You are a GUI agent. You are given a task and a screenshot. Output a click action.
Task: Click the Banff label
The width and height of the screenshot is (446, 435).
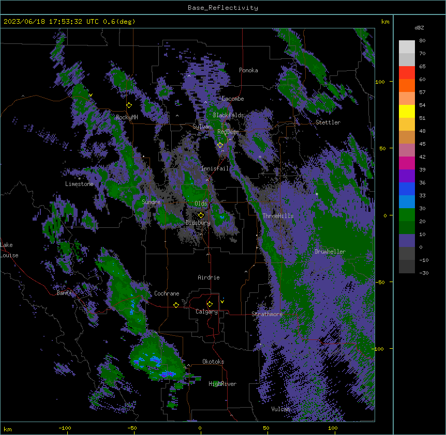64,293
